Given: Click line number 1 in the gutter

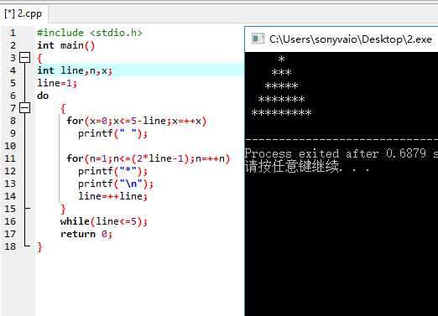Looking at the screenshot, I should click(13, 33).
